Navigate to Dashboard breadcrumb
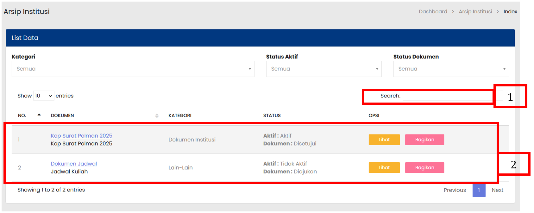This screenshot has width=534, height=213. point(433,12)
